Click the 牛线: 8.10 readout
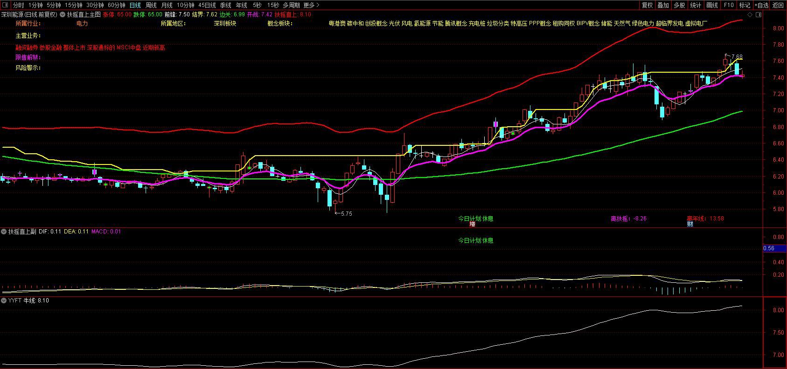The image size is (787, 369). click(36, 301)
